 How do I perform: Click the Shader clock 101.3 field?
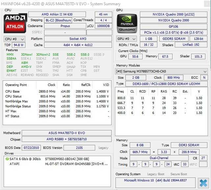point(198,56)
